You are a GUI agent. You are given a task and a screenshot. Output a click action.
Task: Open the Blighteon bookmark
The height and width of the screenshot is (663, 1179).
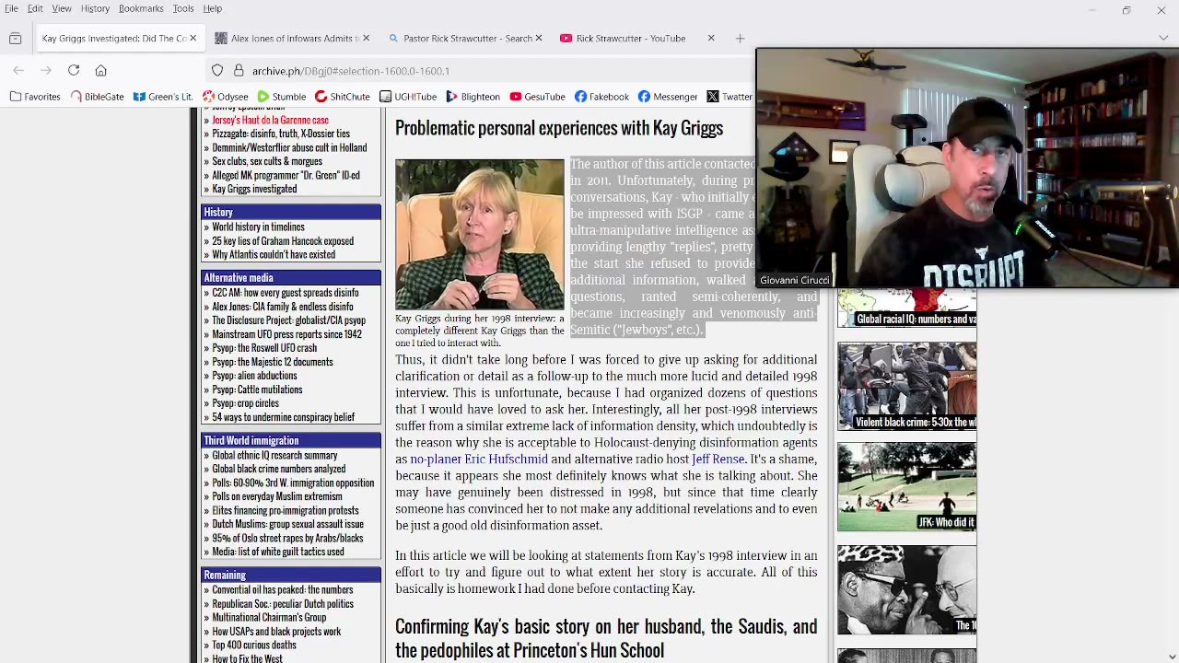tap(473, 97)
